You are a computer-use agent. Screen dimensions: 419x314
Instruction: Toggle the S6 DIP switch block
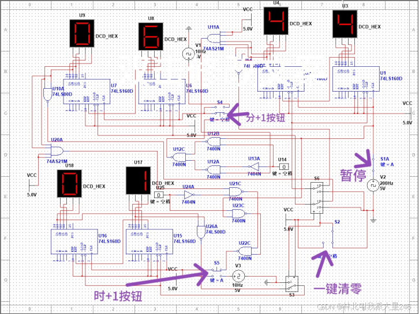point(317,198)
